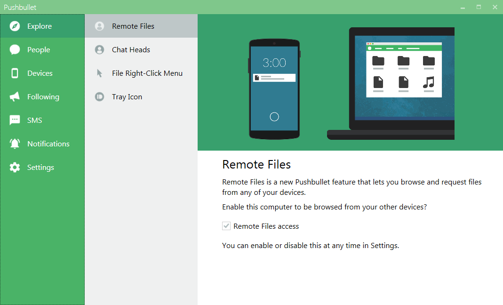Click the SMS message icon

click(x=15, y=120)
